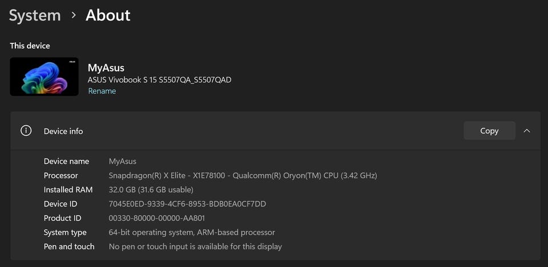Click the Device ID value string
Screen dimensions: 548x267
click(x=187, y=204)
